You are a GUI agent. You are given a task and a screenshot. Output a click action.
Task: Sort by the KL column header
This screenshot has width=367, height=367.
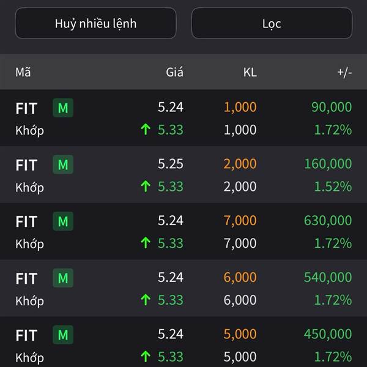tap(250, 72)
